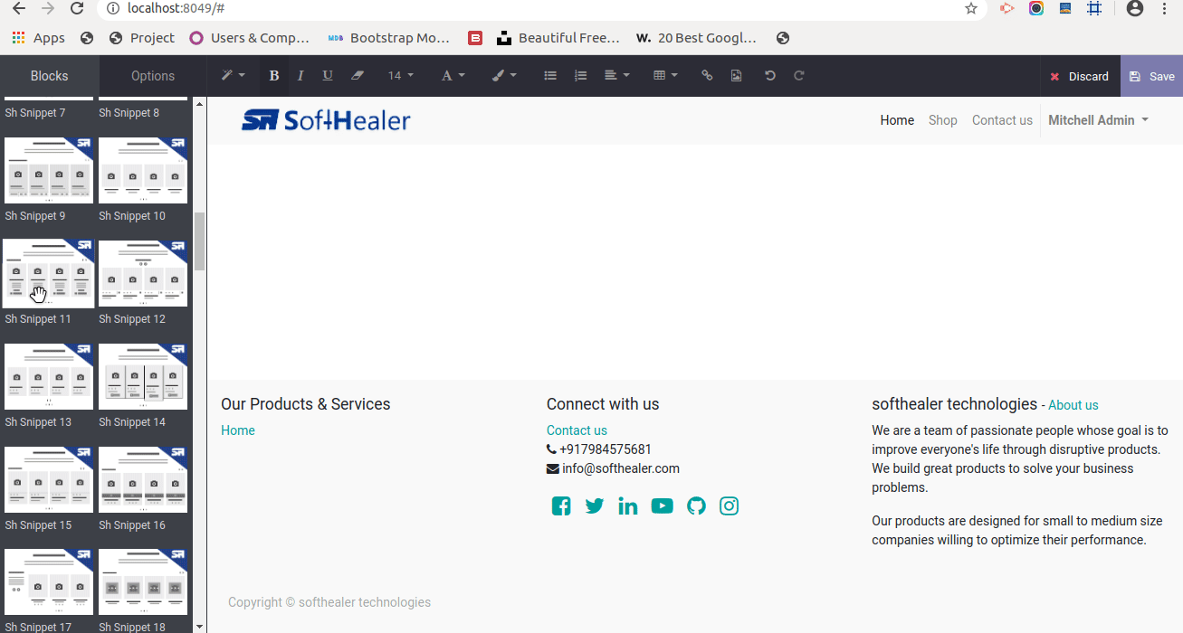Click the phone number +917984575681
This screenshot has height=633, width=1183.
click(606, 449)
